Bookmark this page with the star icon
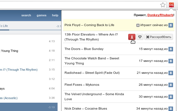Image resolution: width=178 pixels, height=111 pixels. pos(163,5)
